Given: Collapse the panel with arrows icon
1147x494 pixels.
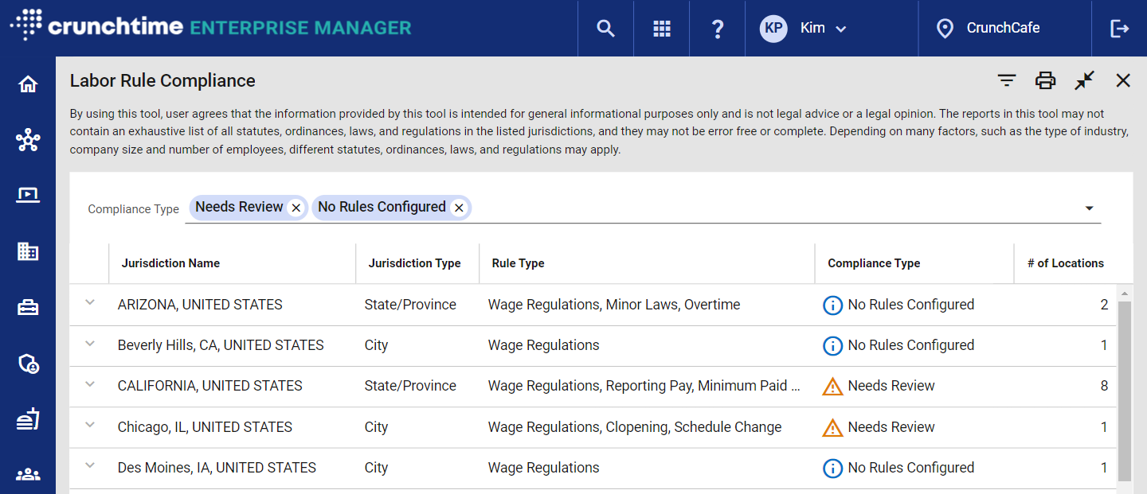Looking at the screenshot, I should click(1084, 80).
